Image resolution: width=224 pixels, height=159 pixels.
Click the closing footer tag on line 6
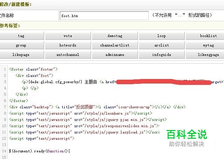point(19,101)
